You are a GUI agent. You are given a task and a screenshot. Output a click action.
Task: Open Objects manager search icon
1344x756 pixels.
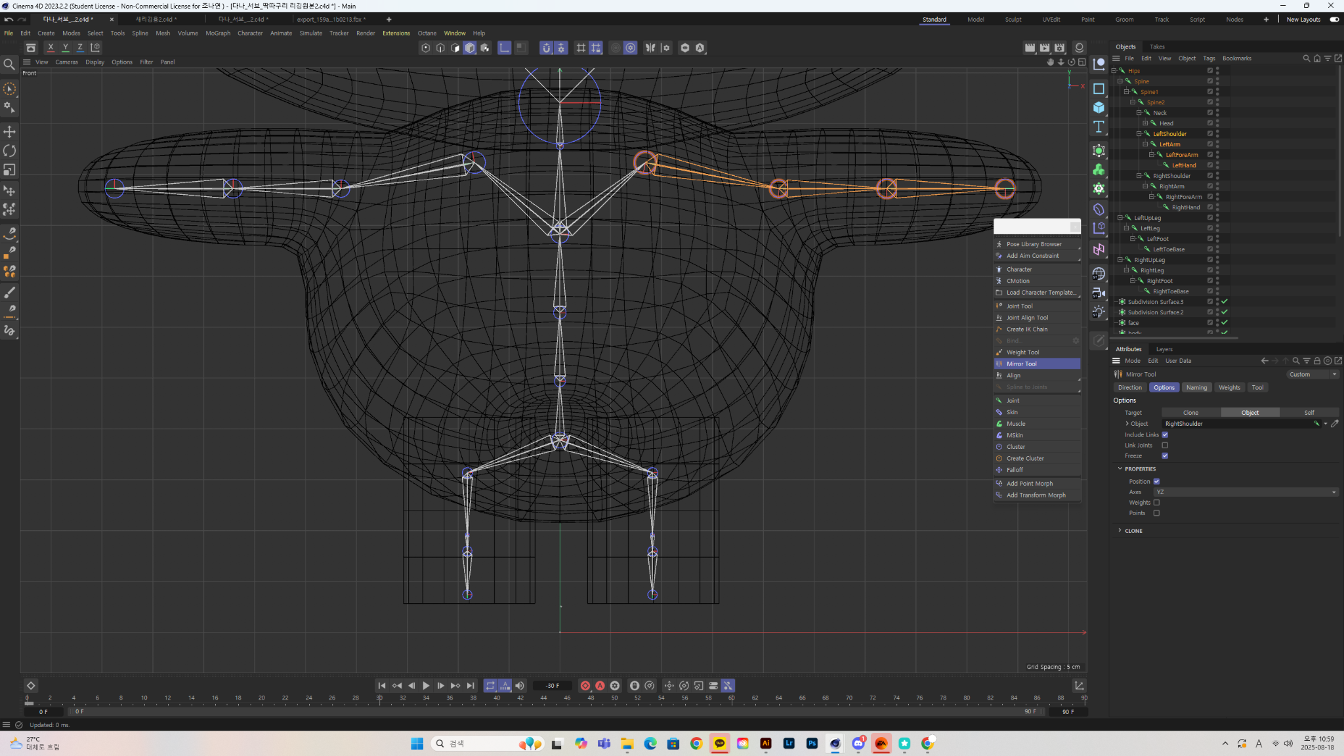1306,58
